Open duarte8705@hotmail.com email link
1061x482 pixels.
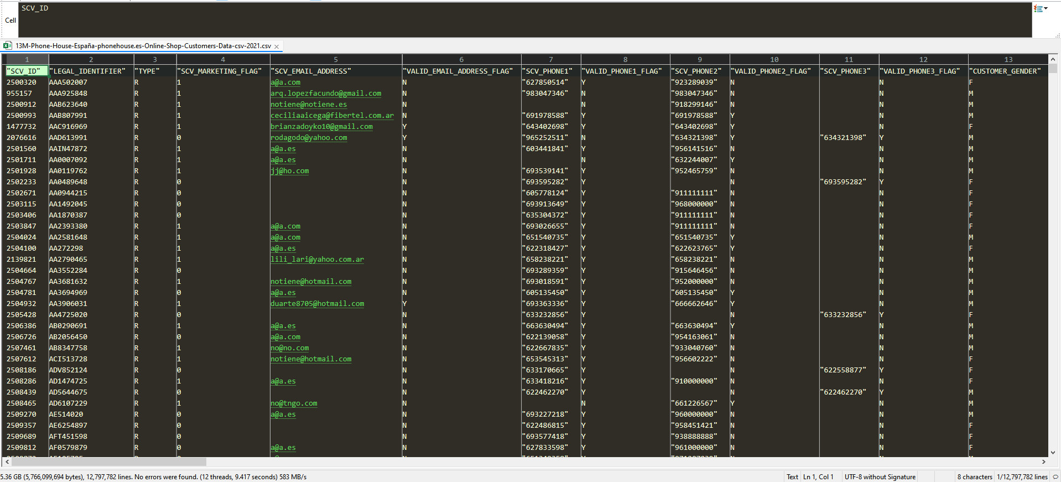click(317, 304)
